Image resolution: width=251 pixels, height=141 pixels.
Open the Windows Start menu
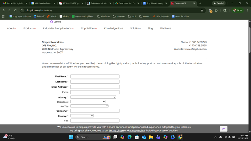[71, 137]
